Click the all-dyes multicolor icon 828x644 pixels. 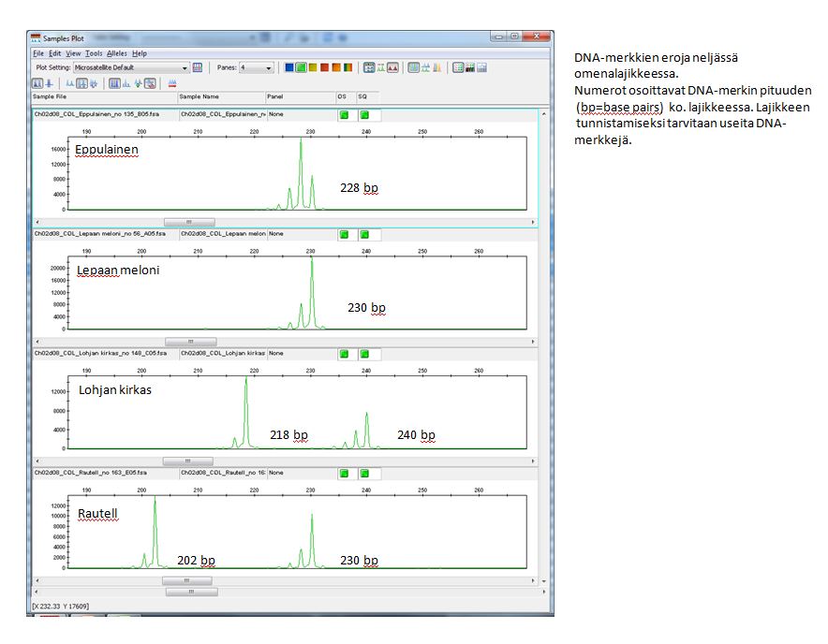pos(349,67)
